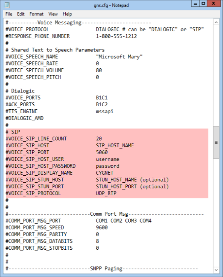223x277 pixels.
Task: Click the #COMM_PORT_MSG_STOPBITS text
Action: click(39, 248)
